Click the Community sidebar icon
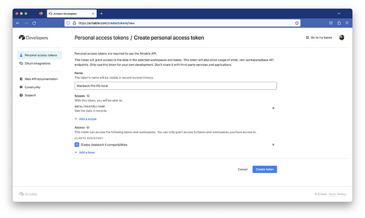The image size is (365, 218). click(21, 87)
